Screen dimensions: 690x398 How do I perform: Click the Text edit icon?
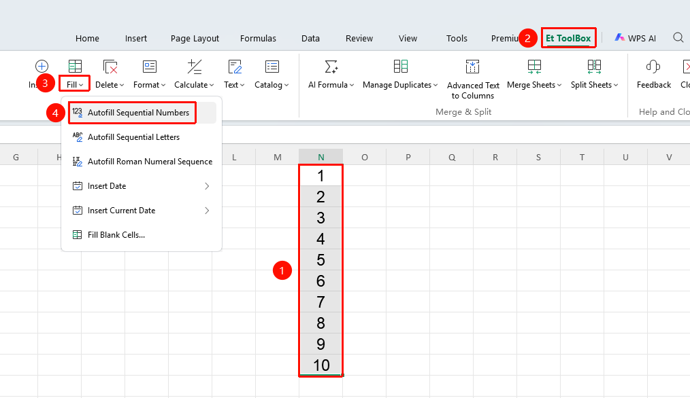tap(235, 67)
